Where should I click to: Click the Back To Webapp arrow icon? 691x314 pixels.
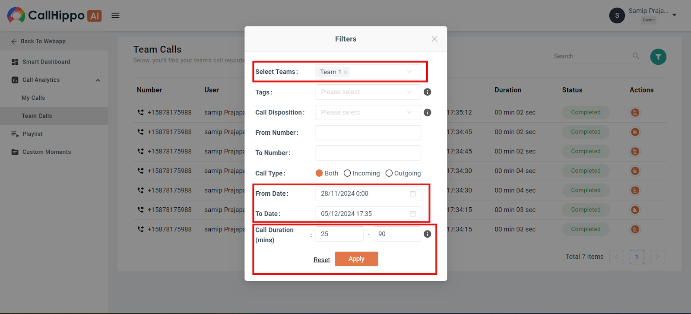[x=14, y=41]
